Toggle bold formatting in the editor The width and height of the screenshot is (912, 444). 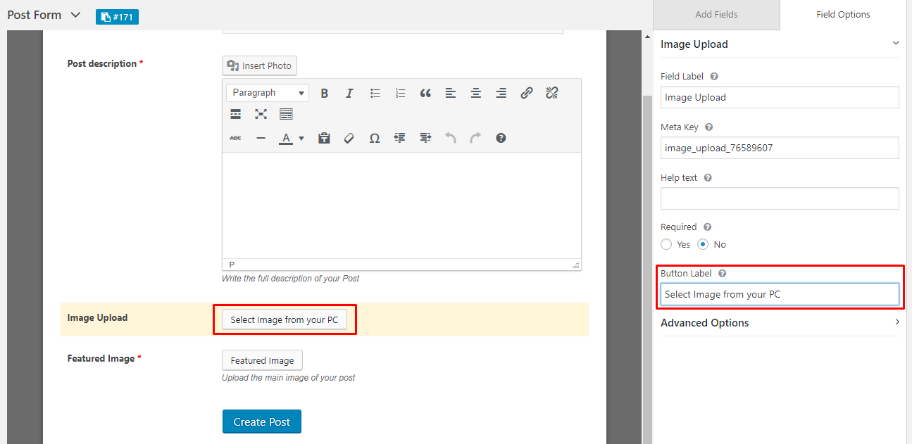click(325, 93)
